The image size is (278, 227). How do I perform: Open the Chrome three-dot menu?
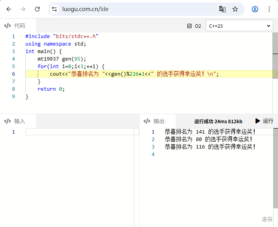[x=269, y=9]
